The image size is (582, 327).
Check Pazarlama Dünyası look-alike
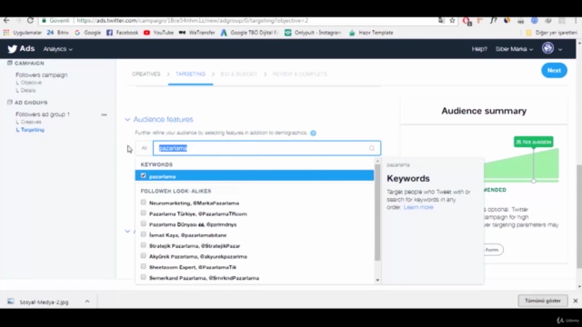click(144, 224)
